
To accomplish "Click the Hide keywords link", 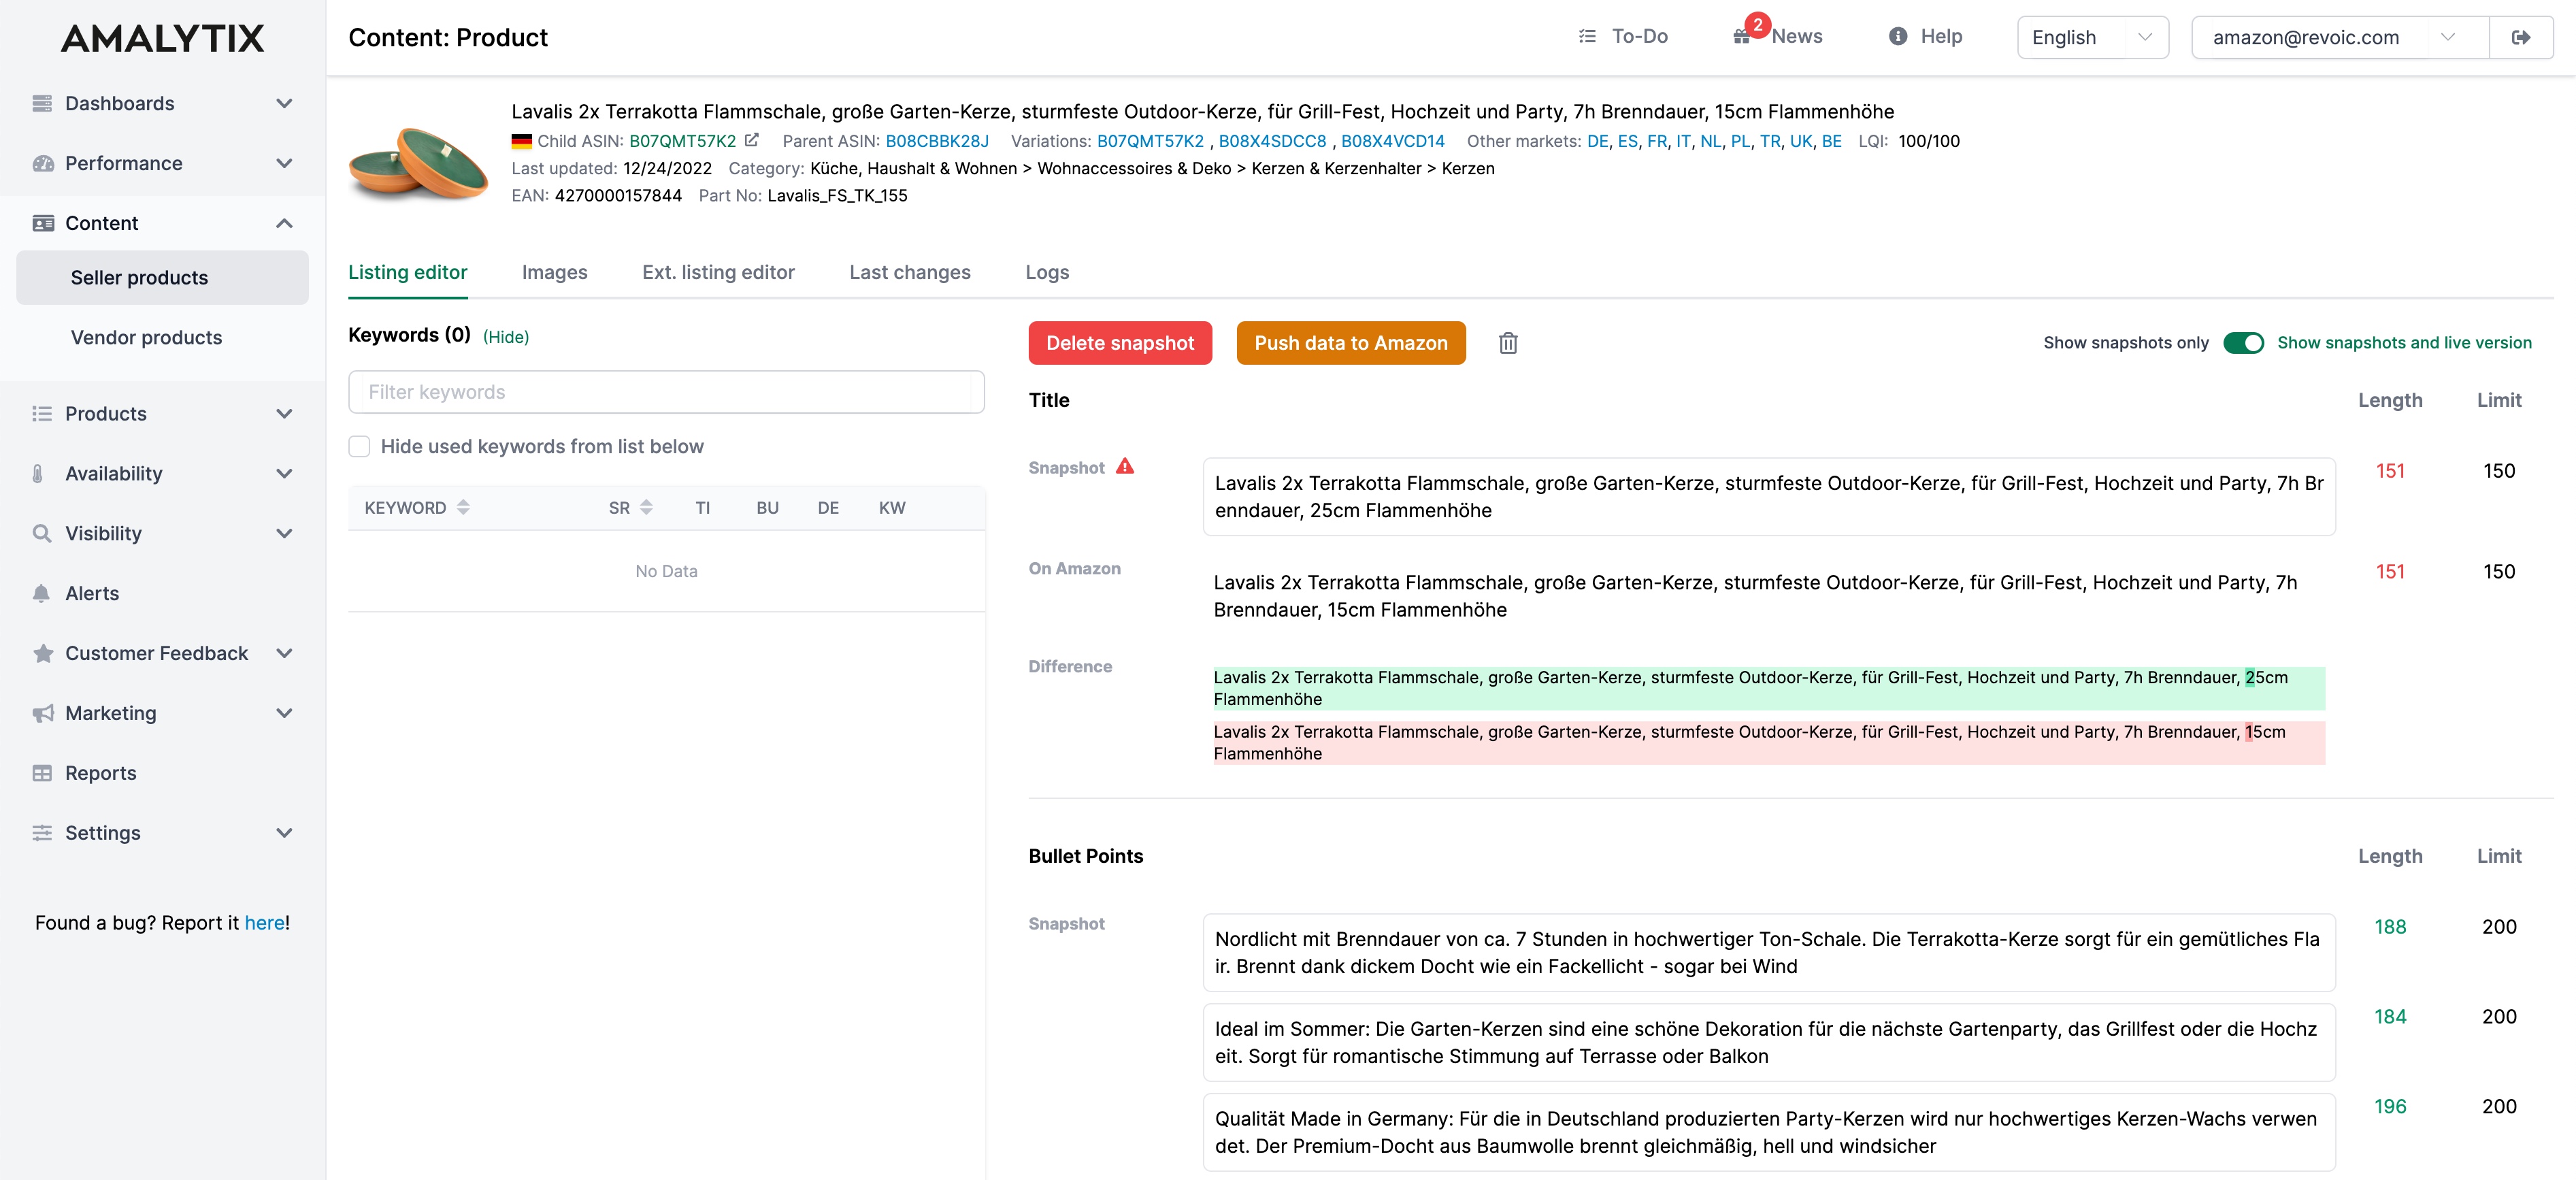I will tap(505, 337).
